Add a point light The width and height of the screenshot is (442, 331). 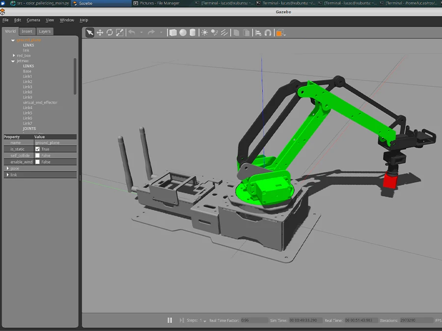(x=205, y=33)
